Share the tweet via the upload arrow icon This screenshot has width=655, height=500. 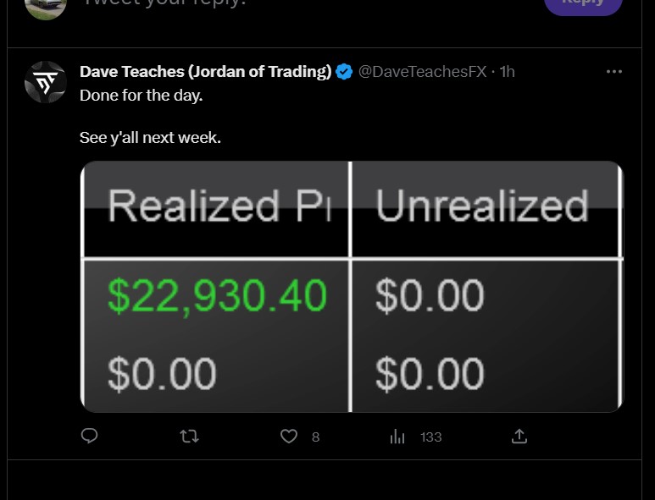click(519, 437)
